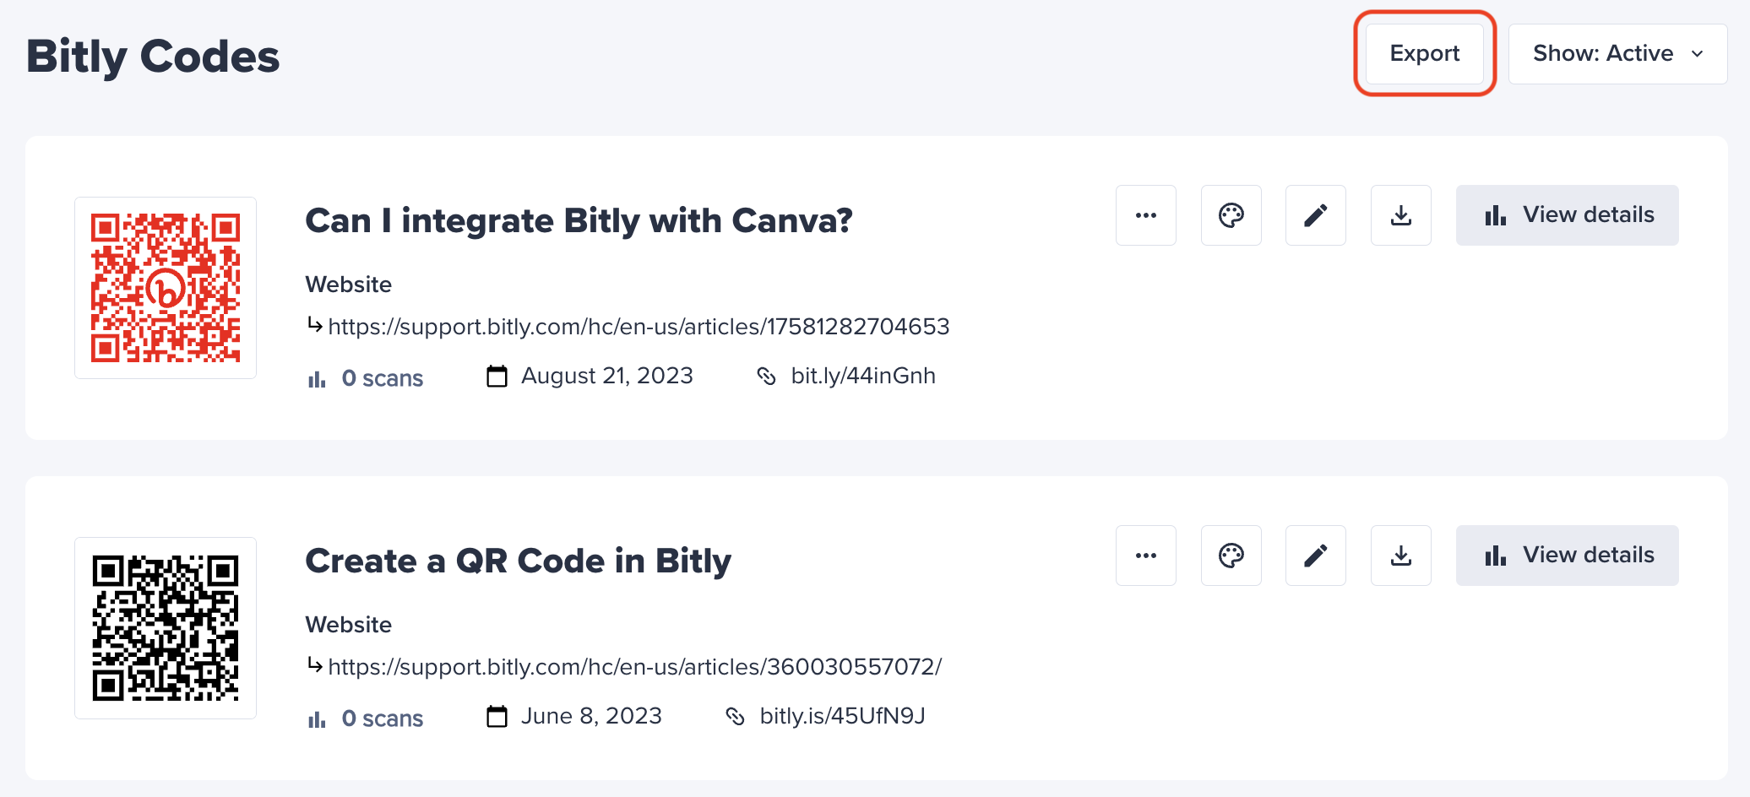Download the Create a QR Code image
Screen dimensions: 1750x797
click(x=1400, y=556)
